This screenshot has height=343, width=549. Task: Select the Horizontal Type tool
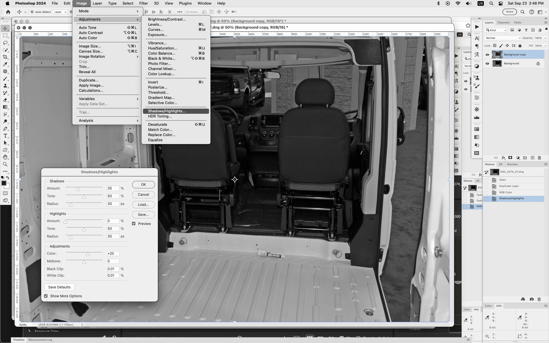pos(5,136)
